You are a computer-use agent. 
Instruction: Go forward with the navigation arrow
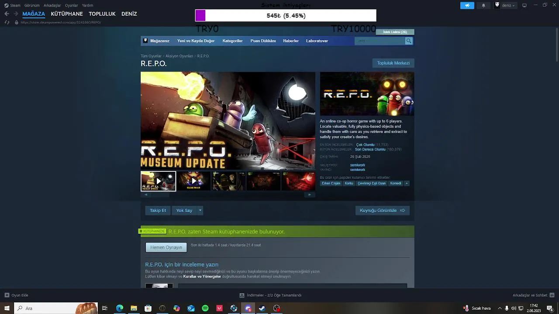click(16, 14)
